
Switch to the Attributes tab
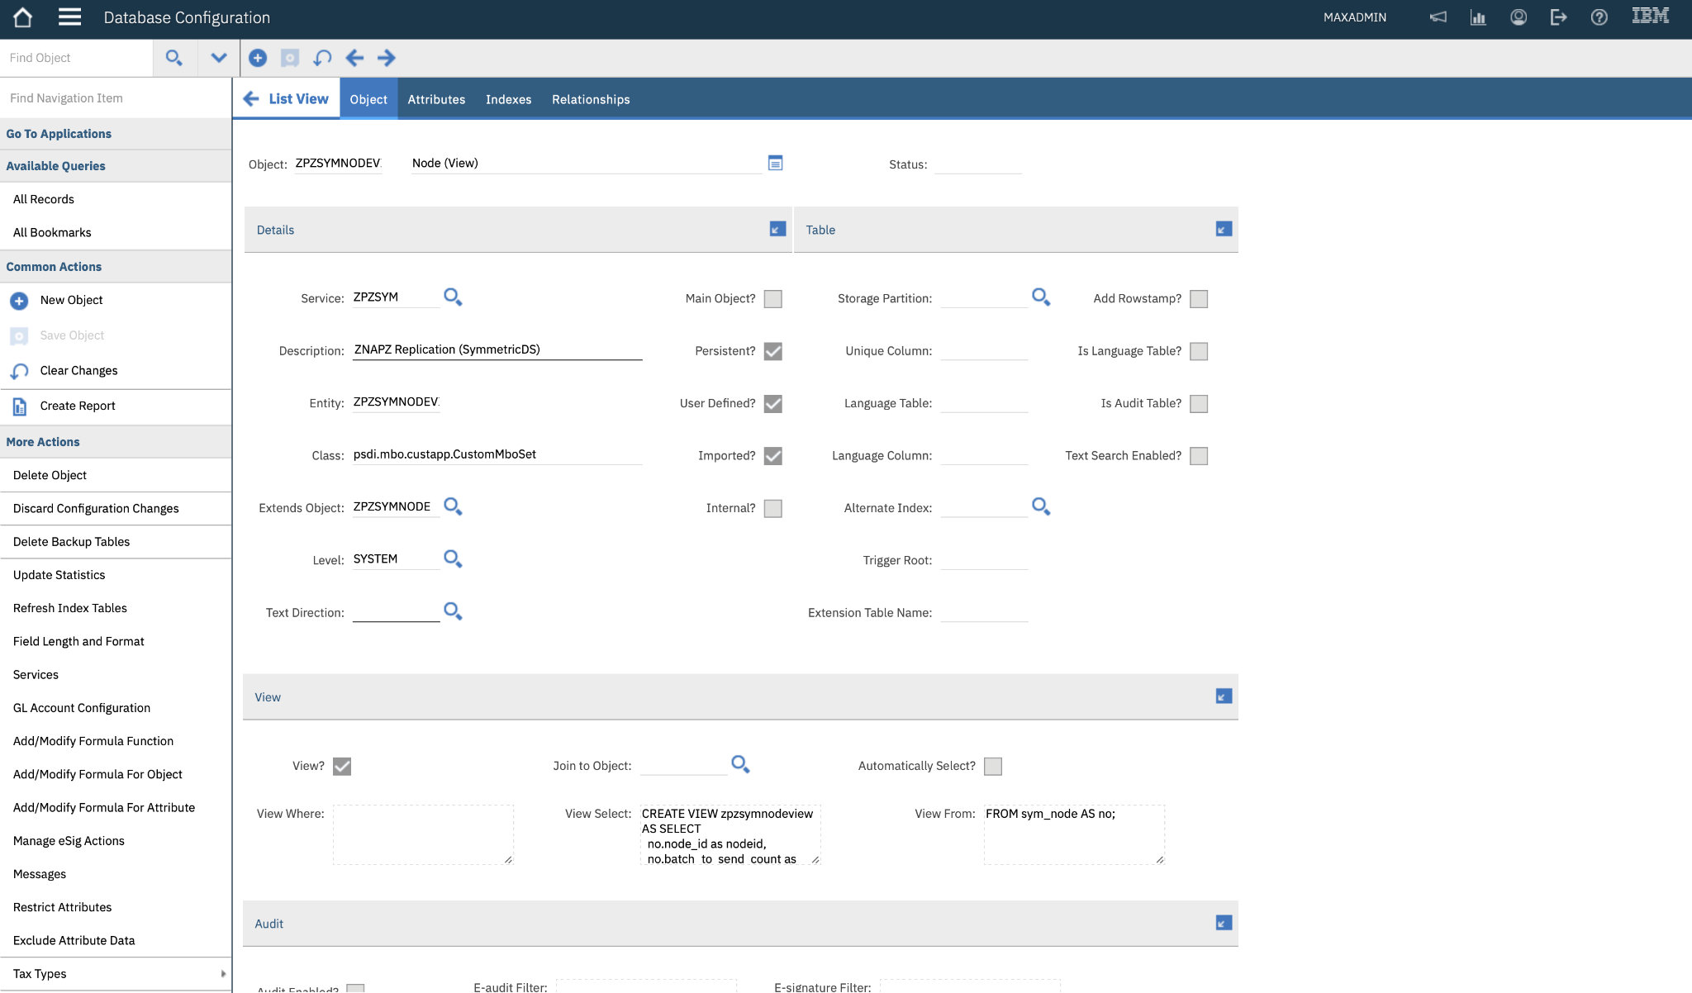[x=436, y=99]
